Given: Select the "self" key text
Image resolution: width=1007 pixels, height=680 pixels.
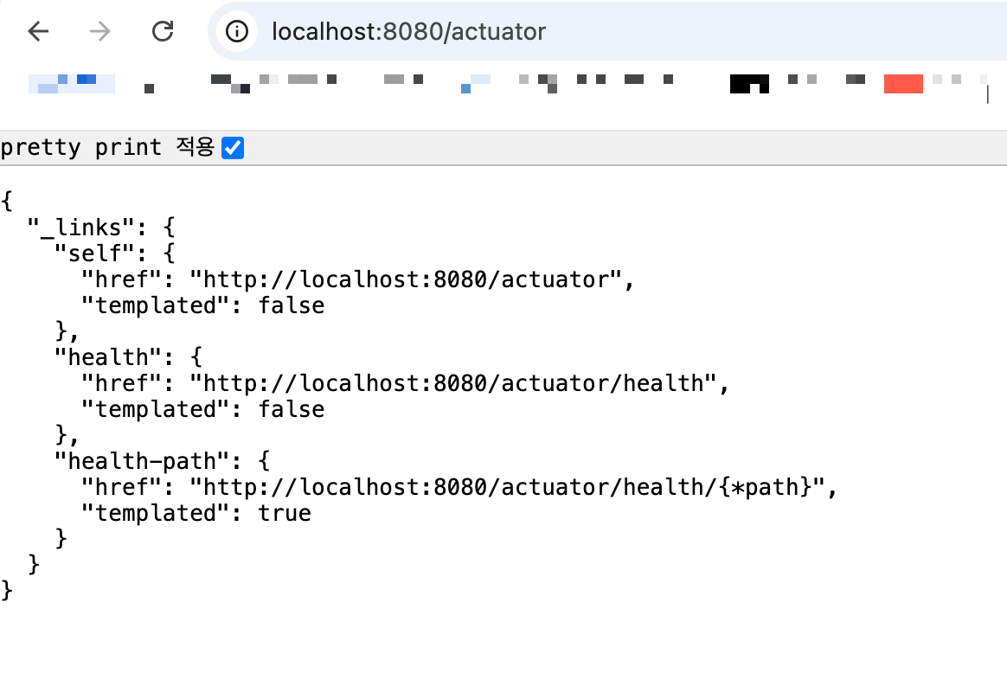Looking at the screenshot, I should coord(95,253).
